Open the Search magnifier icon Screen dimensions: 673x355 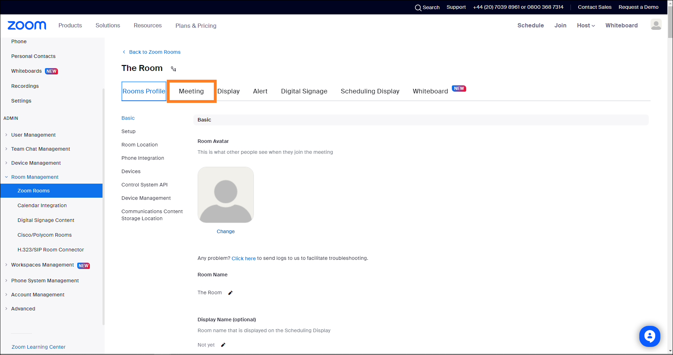pyautogui.click(x=418, y=7)
